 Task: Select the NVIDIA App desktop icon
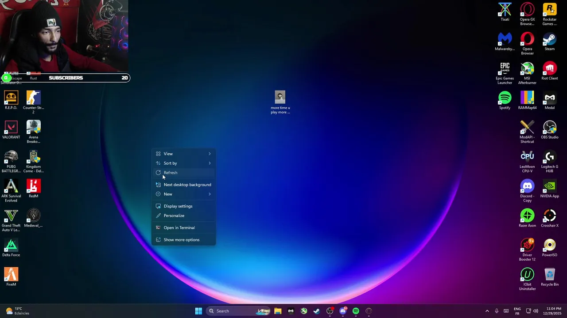coord(550,189)
